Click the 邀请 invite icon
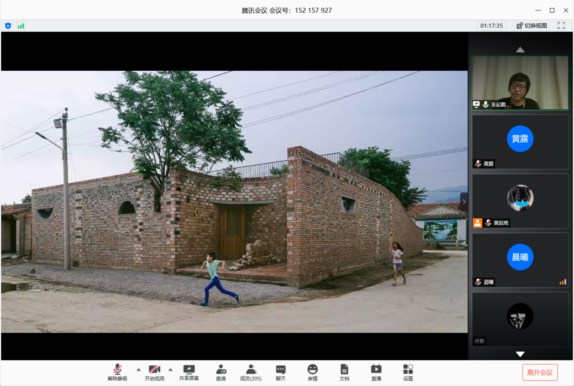Viewport: 574px width, 386px height. [x=221, y=372]
